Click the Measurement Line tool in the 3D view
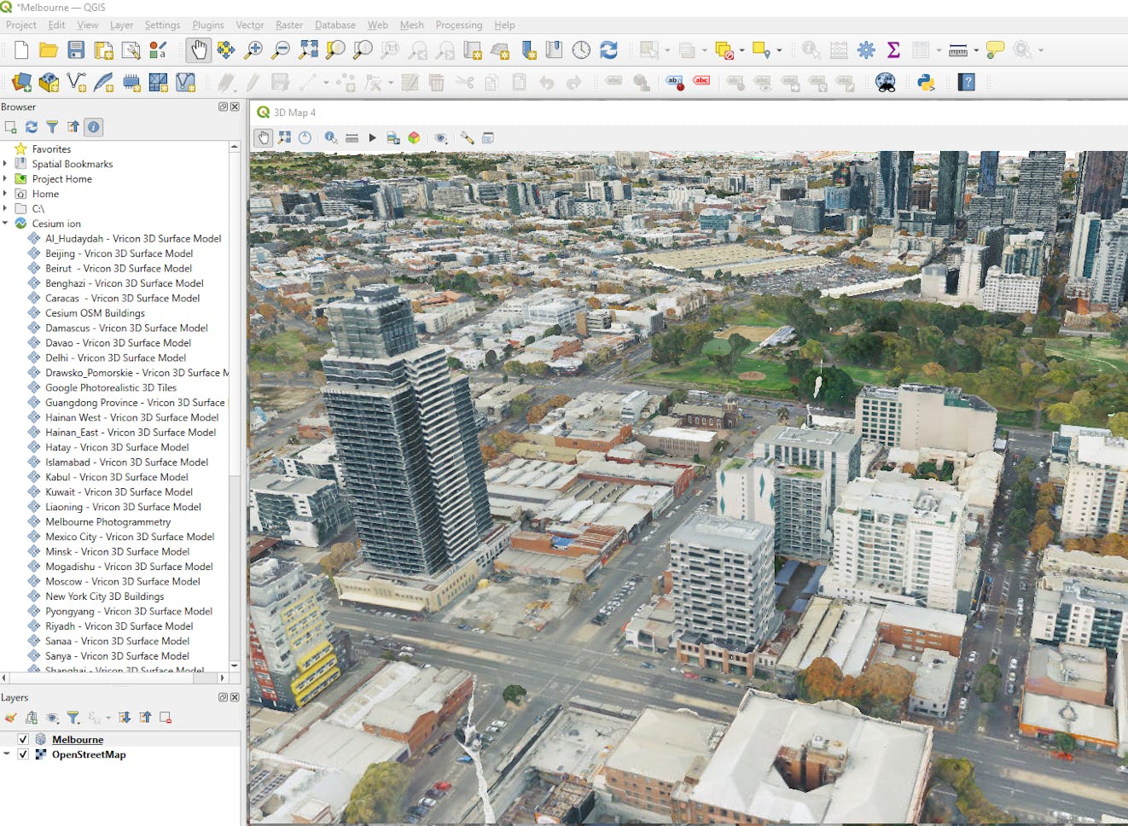 (352, 137)
